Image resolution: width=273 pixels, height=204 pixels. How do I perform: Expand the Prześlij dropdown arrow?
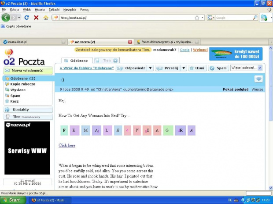(184, 68)
